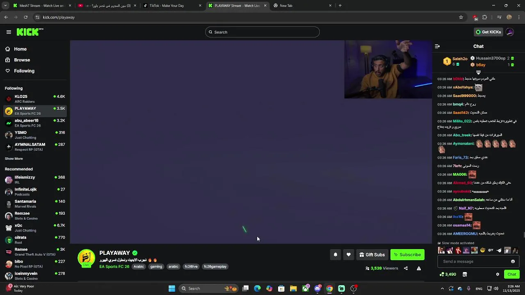Viewport: 525px width, 295px height.
Task: Select the fc26live tag
Action: (191, 267)
